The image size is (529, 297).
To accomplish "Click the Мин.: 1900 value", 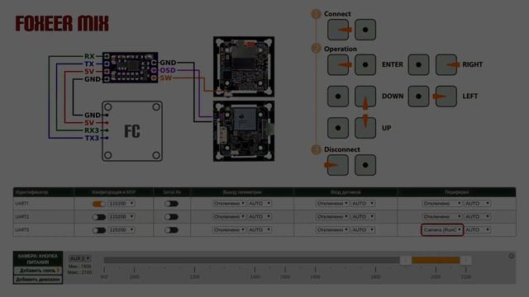I will pyautogui.click(x=79, y=266).
